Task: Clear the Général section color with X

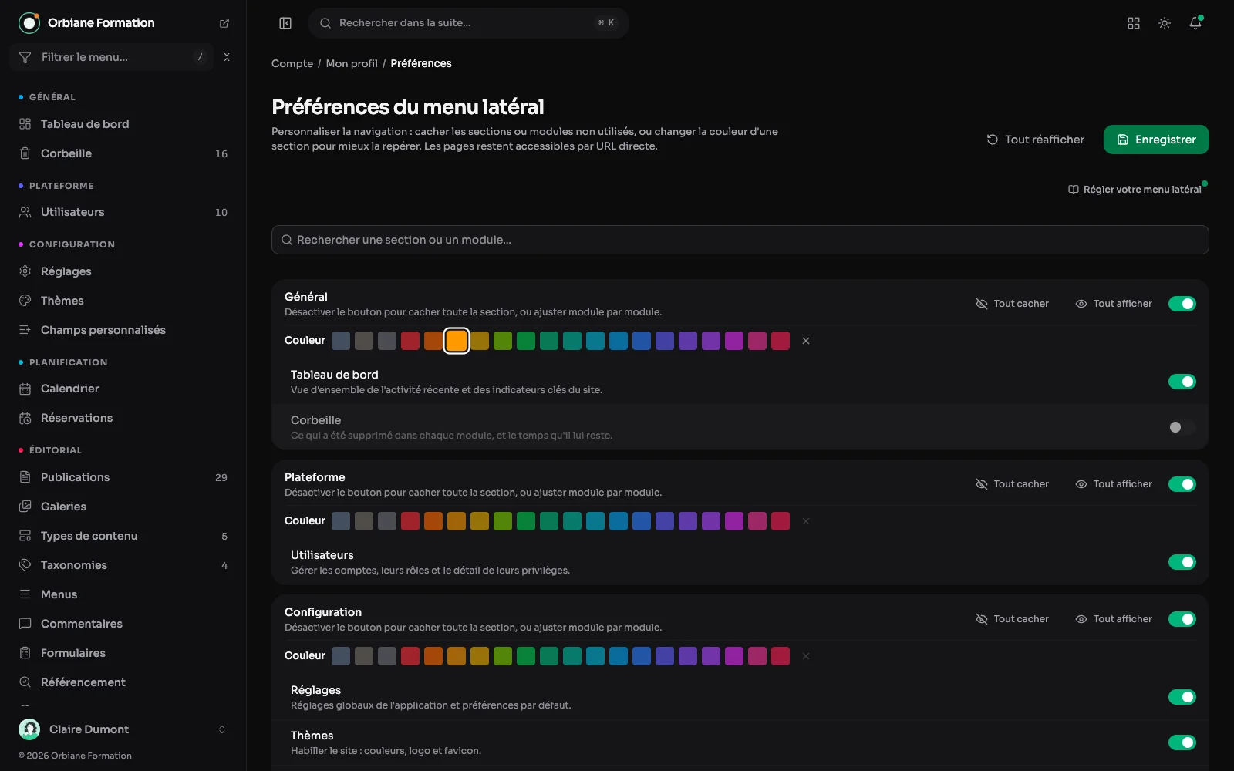Action: [806, 341]
